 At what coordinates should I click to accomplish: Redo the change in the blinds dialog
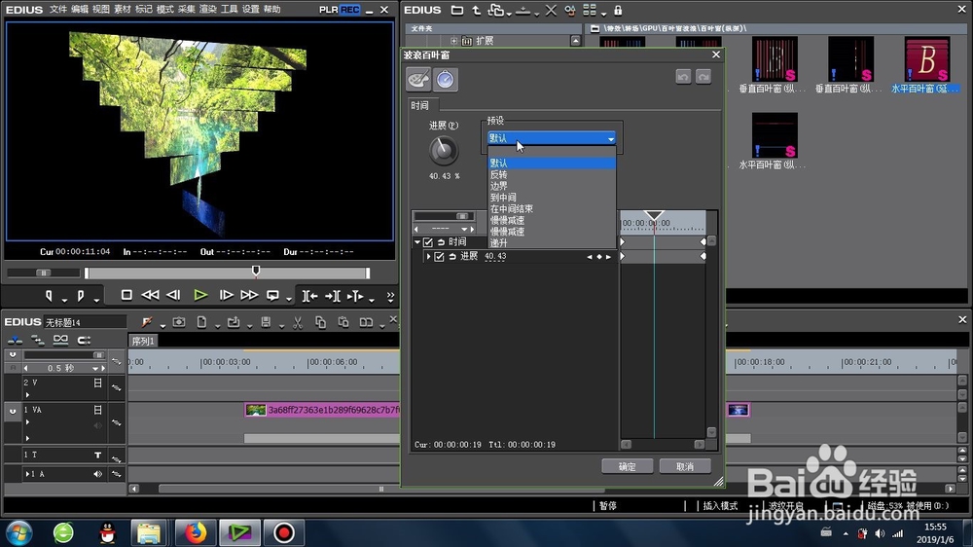703,76
